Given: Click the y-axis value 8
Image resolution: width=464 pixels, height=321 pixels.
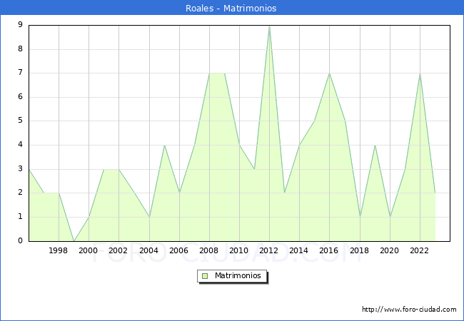Looking at the screenshot, I should tap(20, 49).
